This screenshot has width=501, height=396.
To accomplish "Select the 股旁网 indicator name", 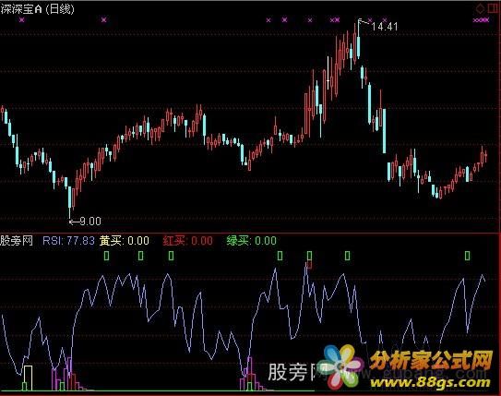I will pos(17,240).
